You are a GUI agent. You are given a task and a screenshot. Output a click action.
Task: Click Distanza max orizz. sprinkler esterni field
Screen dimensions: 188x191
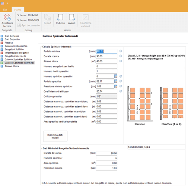[x=107, y=106]
